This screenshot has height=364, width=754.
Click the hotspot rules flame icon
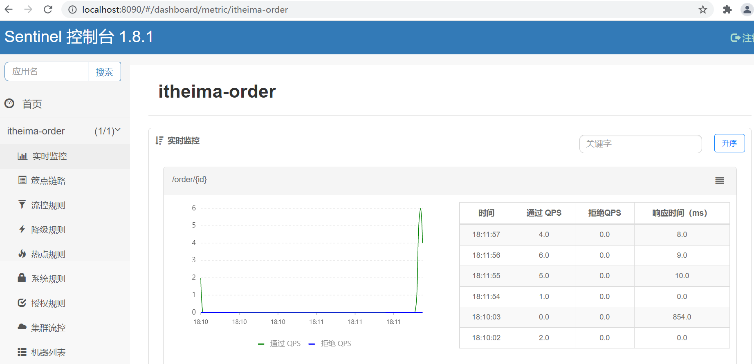pos(22,254)
